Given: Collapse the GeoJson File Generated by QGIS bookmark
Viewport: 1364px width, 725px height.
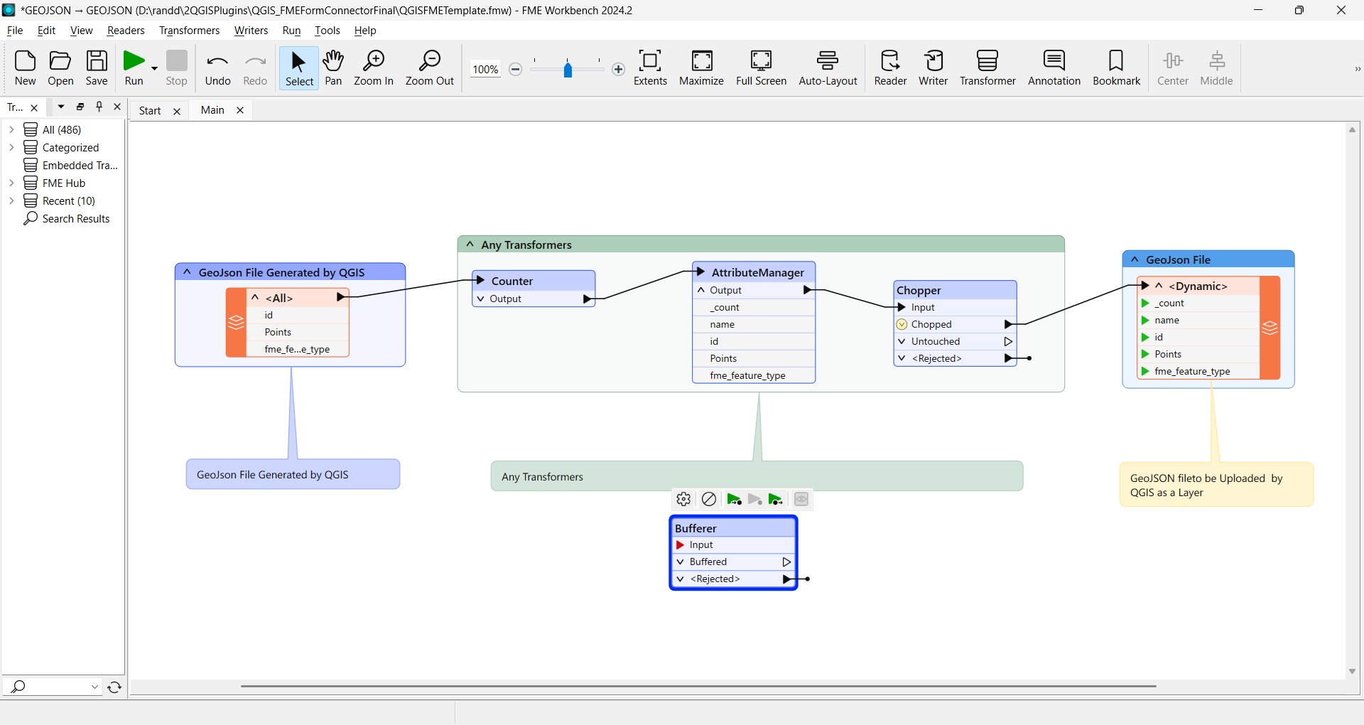Looking at the screenshot, I should point(187,272).
